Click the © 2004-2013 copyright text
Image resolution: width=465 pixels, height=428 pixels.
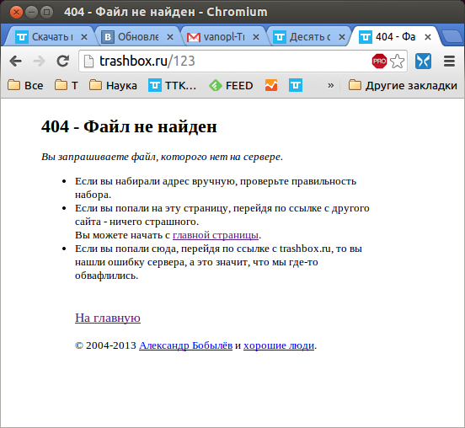pyautogui.click(x=105, y=345)
